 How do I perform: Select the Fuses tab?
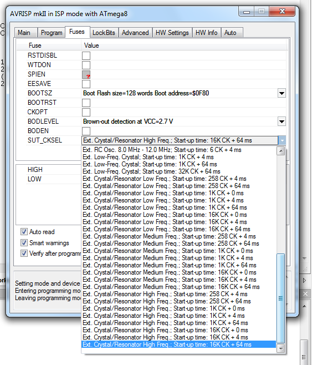(77, 32)
